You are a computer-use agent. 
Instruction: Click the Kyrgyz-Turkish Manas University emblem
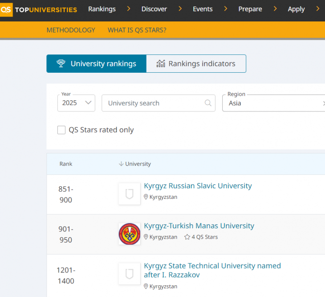click(130, 234)
